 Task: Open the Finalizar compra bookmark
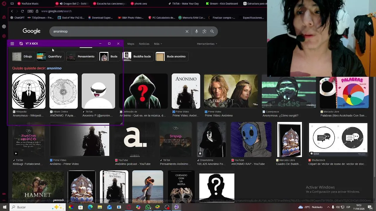coord(222,18)
